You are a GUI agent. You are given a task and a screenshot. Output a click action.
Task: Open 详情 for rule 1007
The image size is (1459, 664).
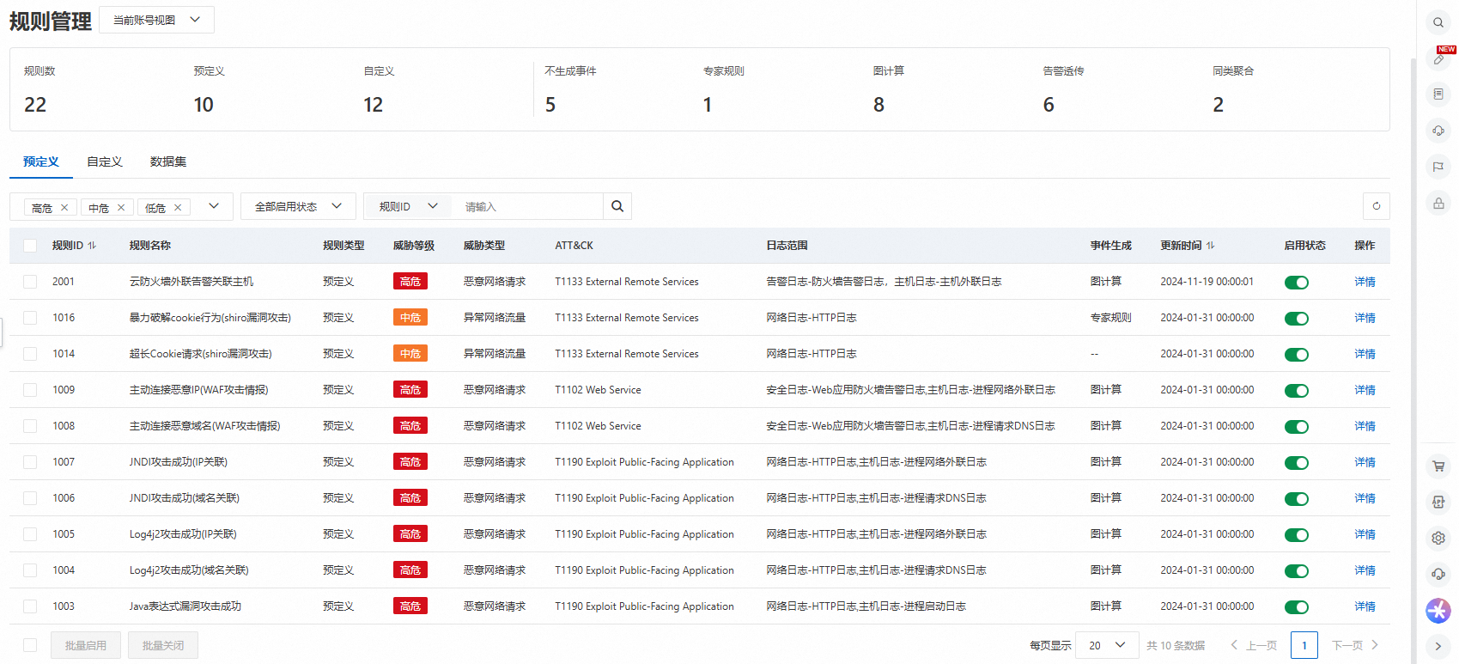click(1365, 462)
